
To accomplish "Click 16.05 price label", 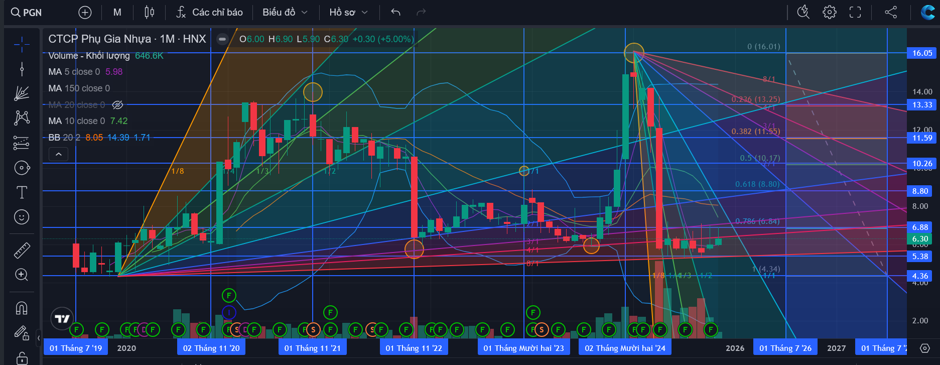I will pos(922,53).
